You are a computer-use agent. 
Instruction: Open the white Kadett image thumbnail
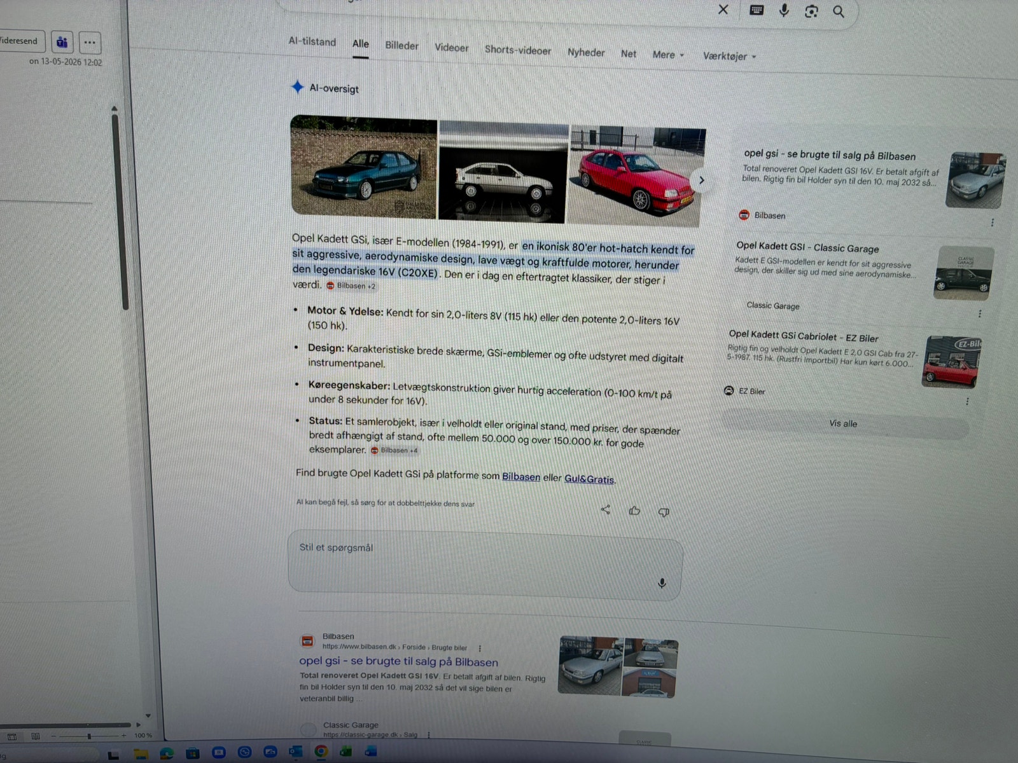[503, 172]
